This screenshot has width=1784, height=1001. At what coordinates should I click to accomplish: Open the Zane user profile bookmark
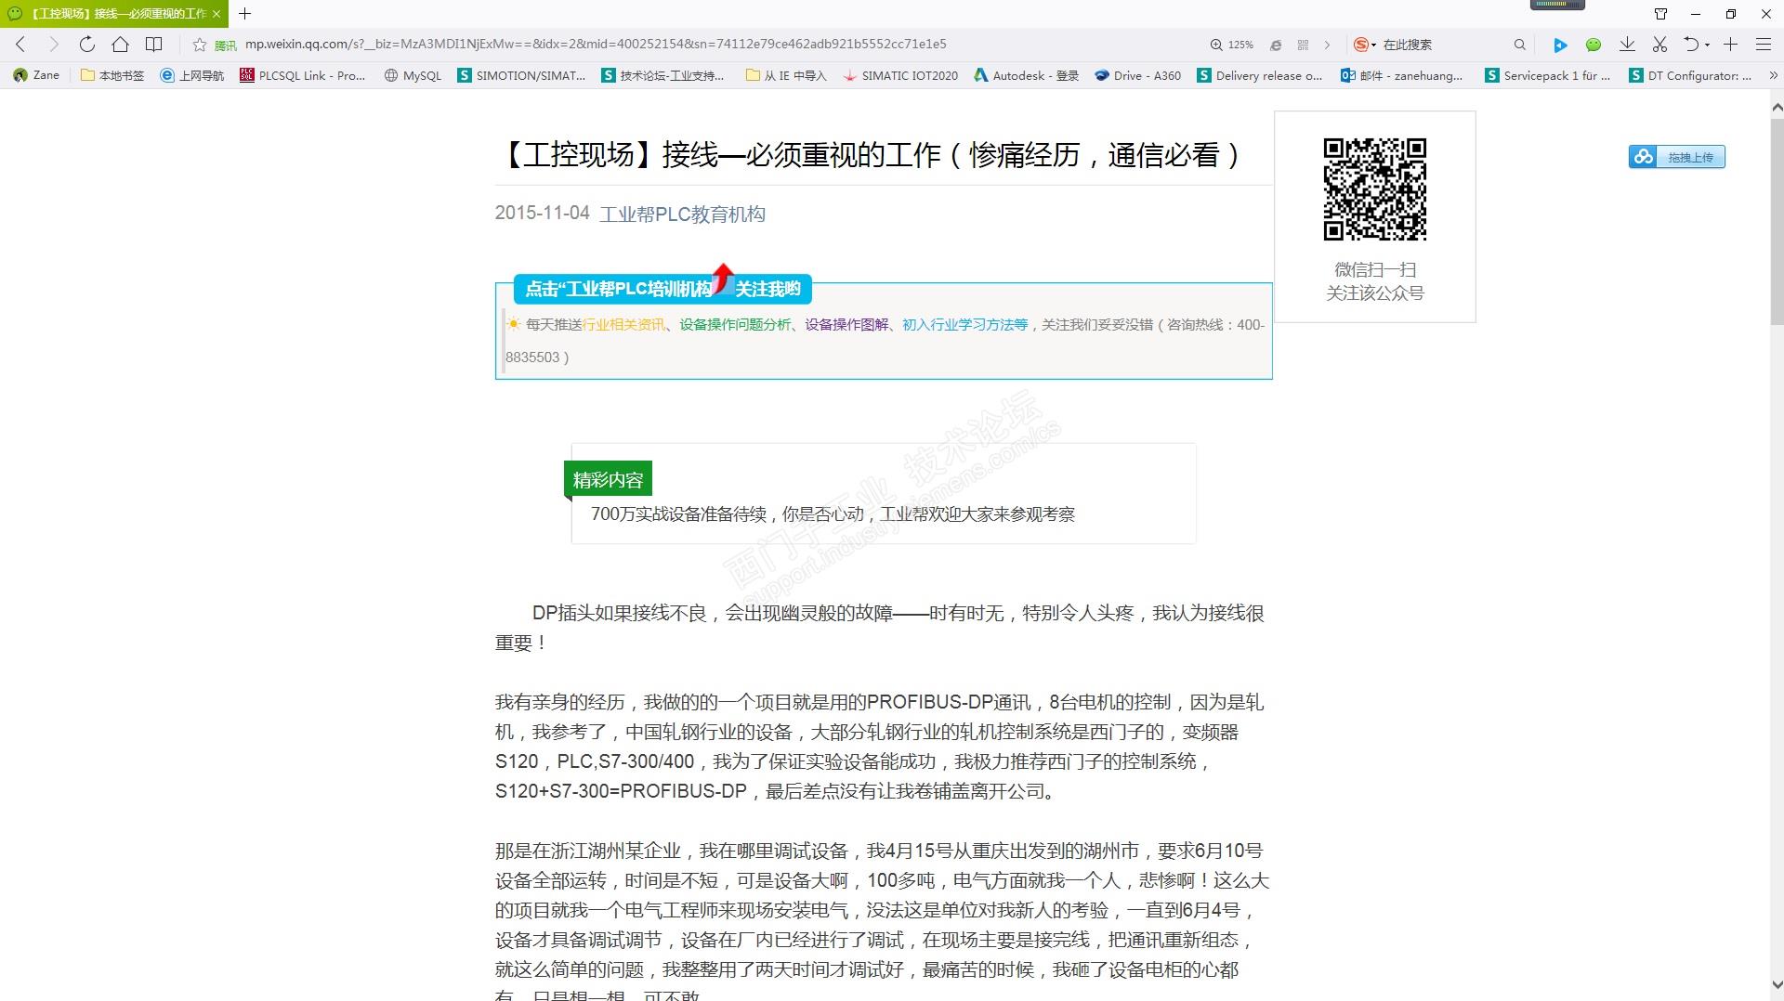click(x=37, y=75)
